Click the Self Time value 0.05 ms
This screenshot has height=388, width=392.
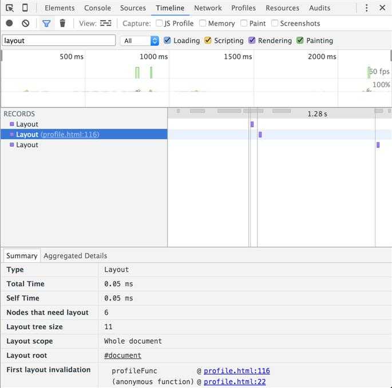118,298
